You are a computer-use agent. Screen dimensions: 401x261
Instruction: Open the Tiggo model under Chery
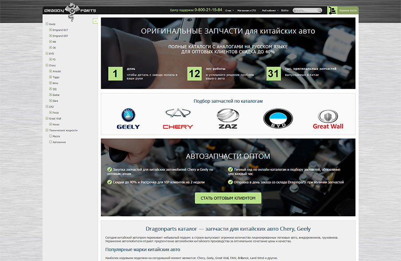tap(56, 77)
